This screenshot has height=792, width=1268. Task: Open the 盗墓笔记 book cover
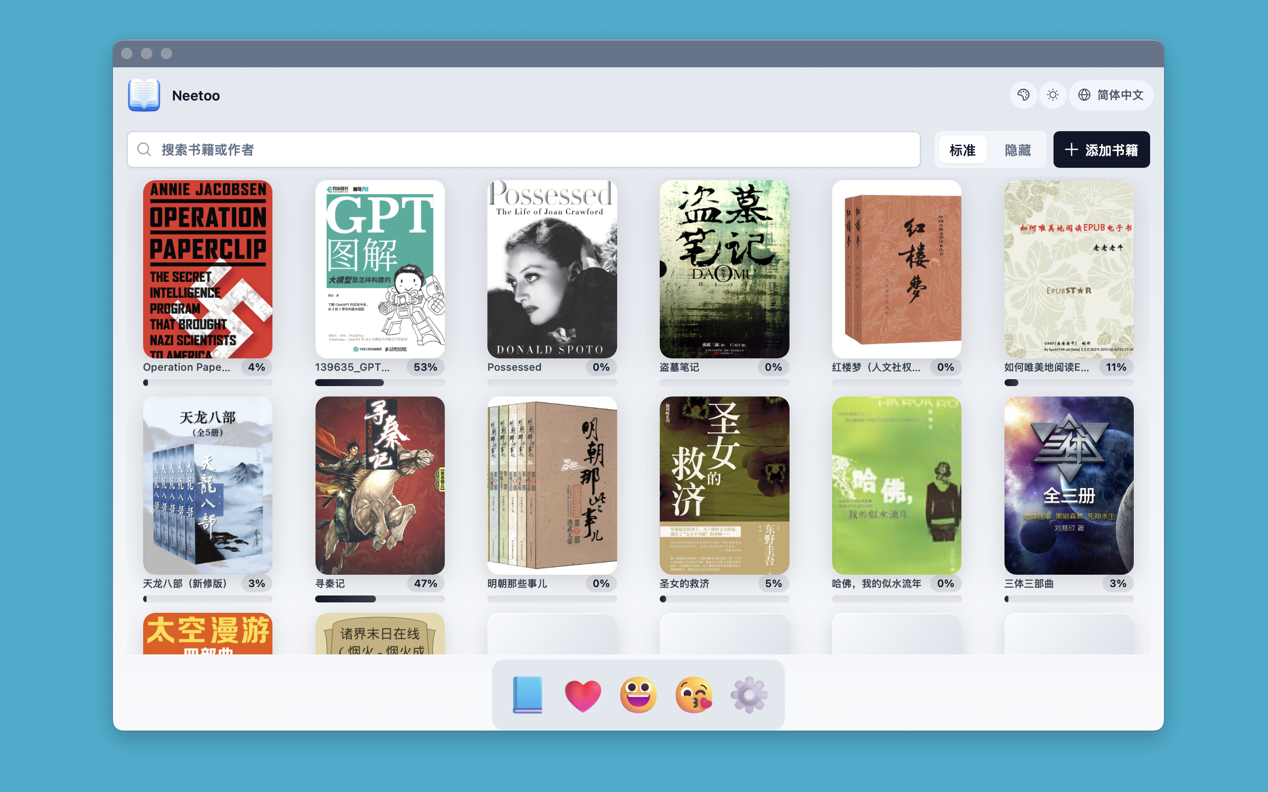click(x=724, y=269)
